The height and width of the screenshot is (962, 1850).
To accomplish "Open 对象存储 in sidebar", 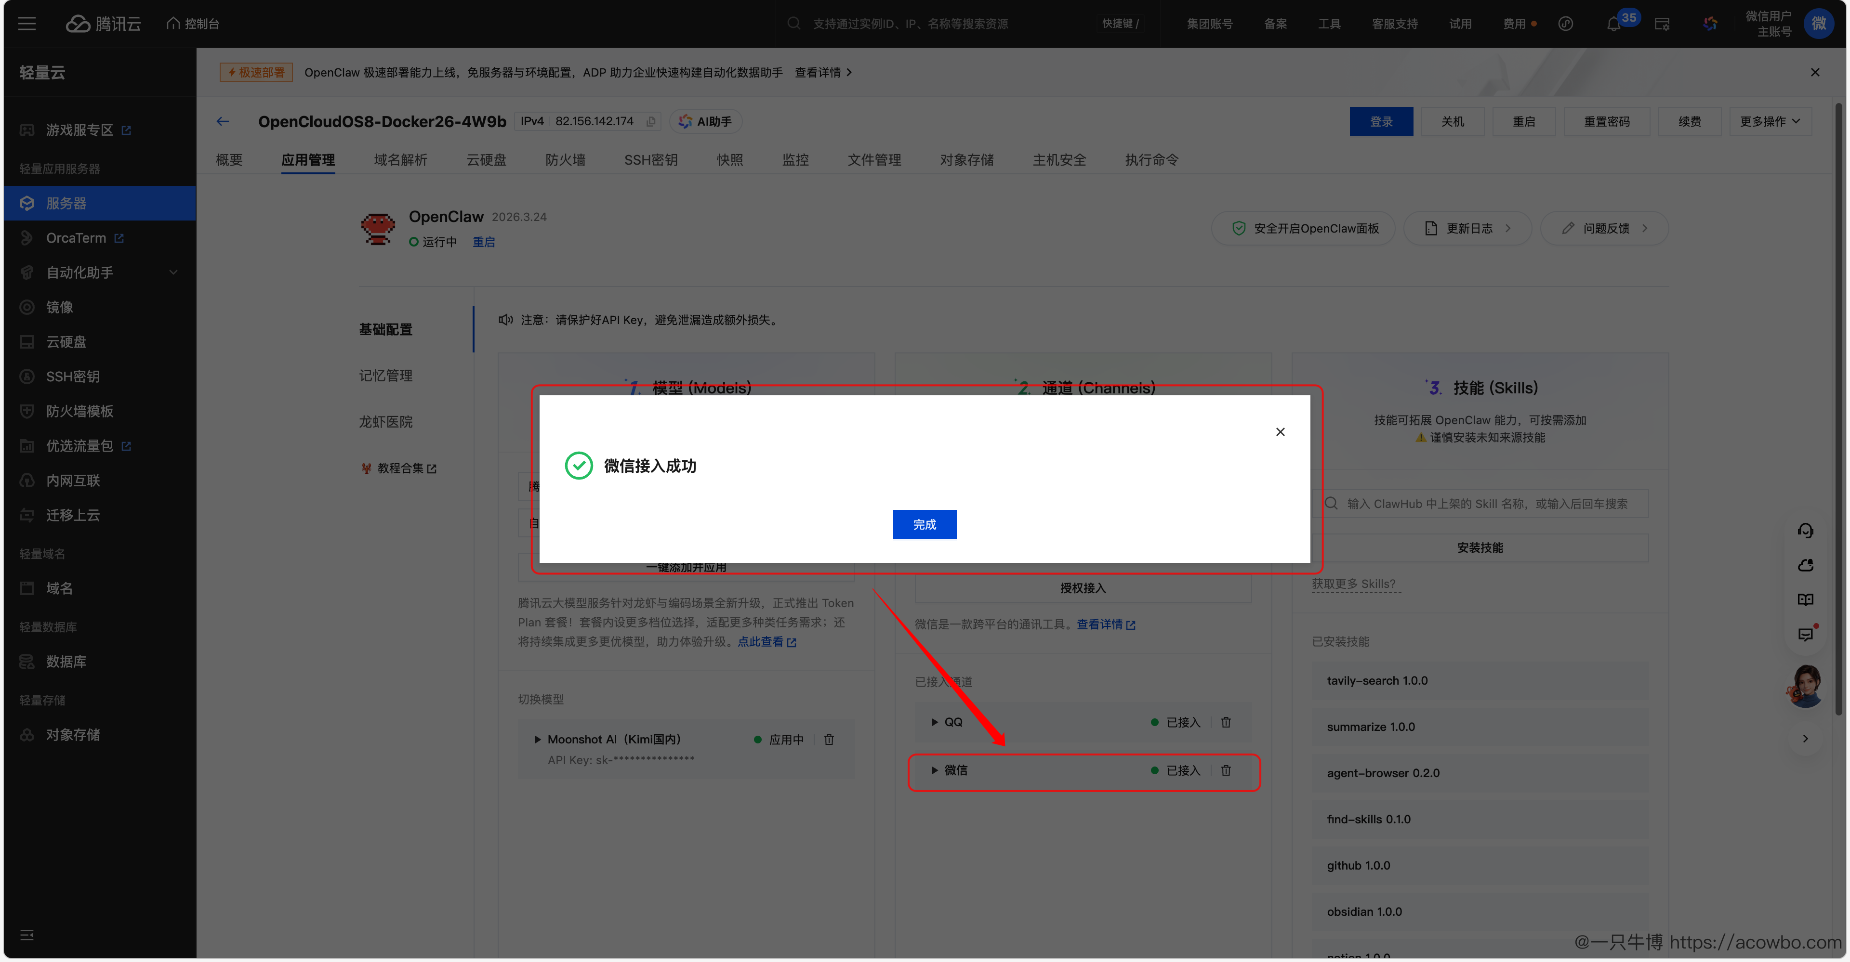I will 73,735.
